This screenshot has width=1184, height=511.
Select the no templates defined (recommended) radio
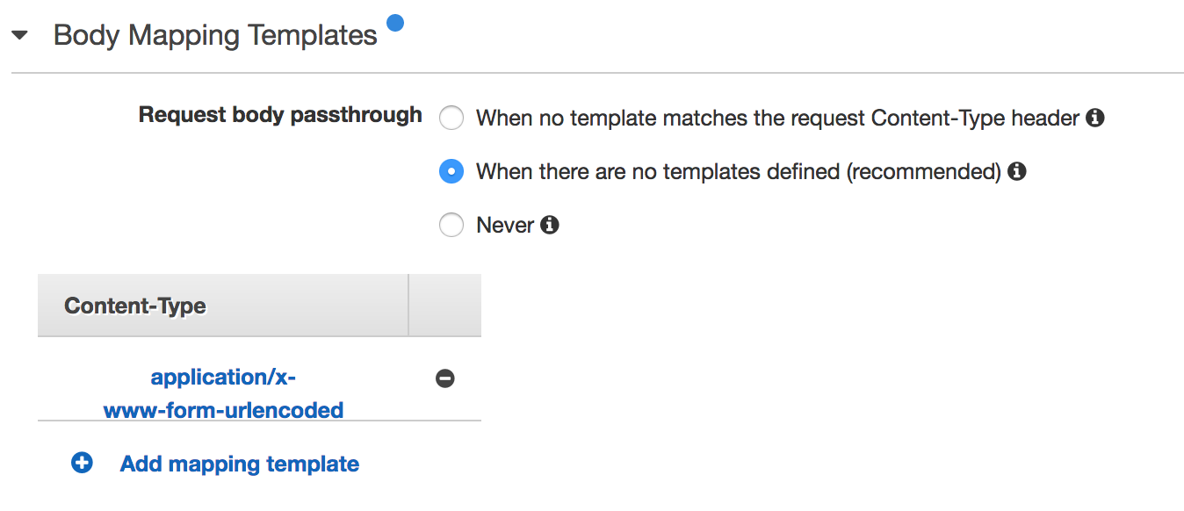point(451,171)
